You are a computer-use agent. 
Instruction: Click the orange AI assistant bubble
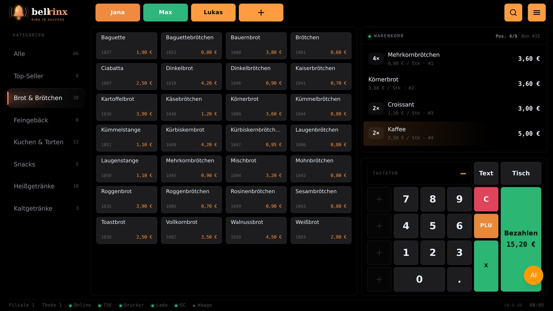[533, 275]
